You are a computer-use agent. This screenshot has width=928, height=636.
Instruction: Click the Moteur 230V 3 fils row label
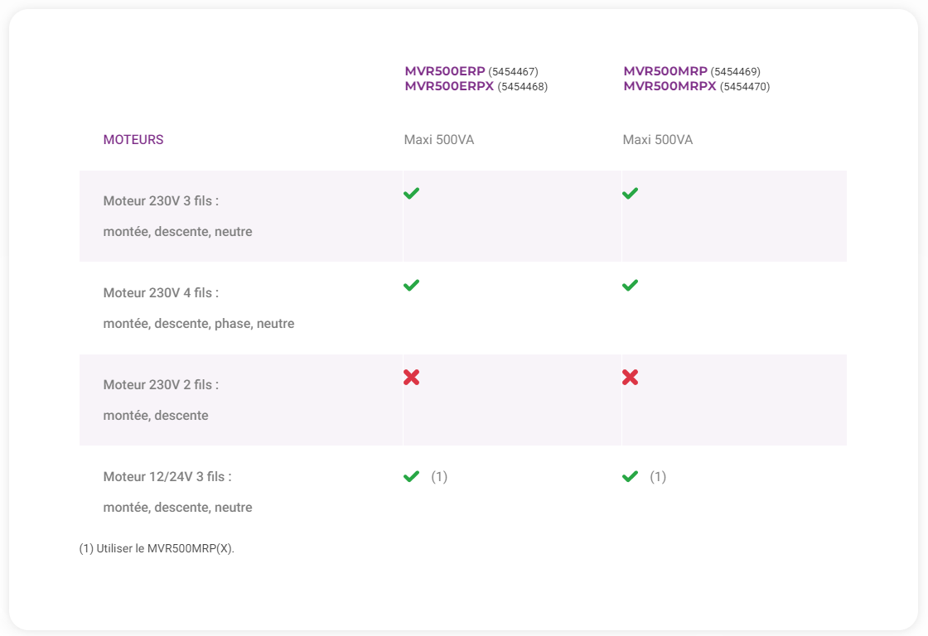pyautogui.click(x=161, y=201)
